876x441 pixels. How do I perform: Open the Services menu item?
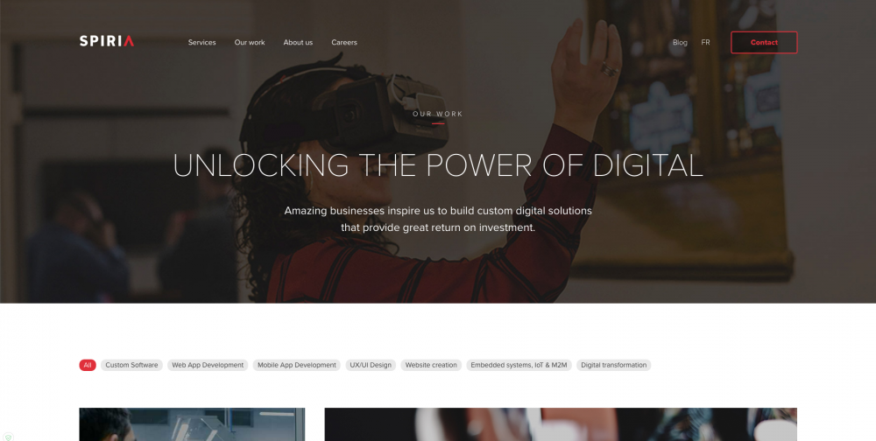pyautogui.click(x=201, y=42)
